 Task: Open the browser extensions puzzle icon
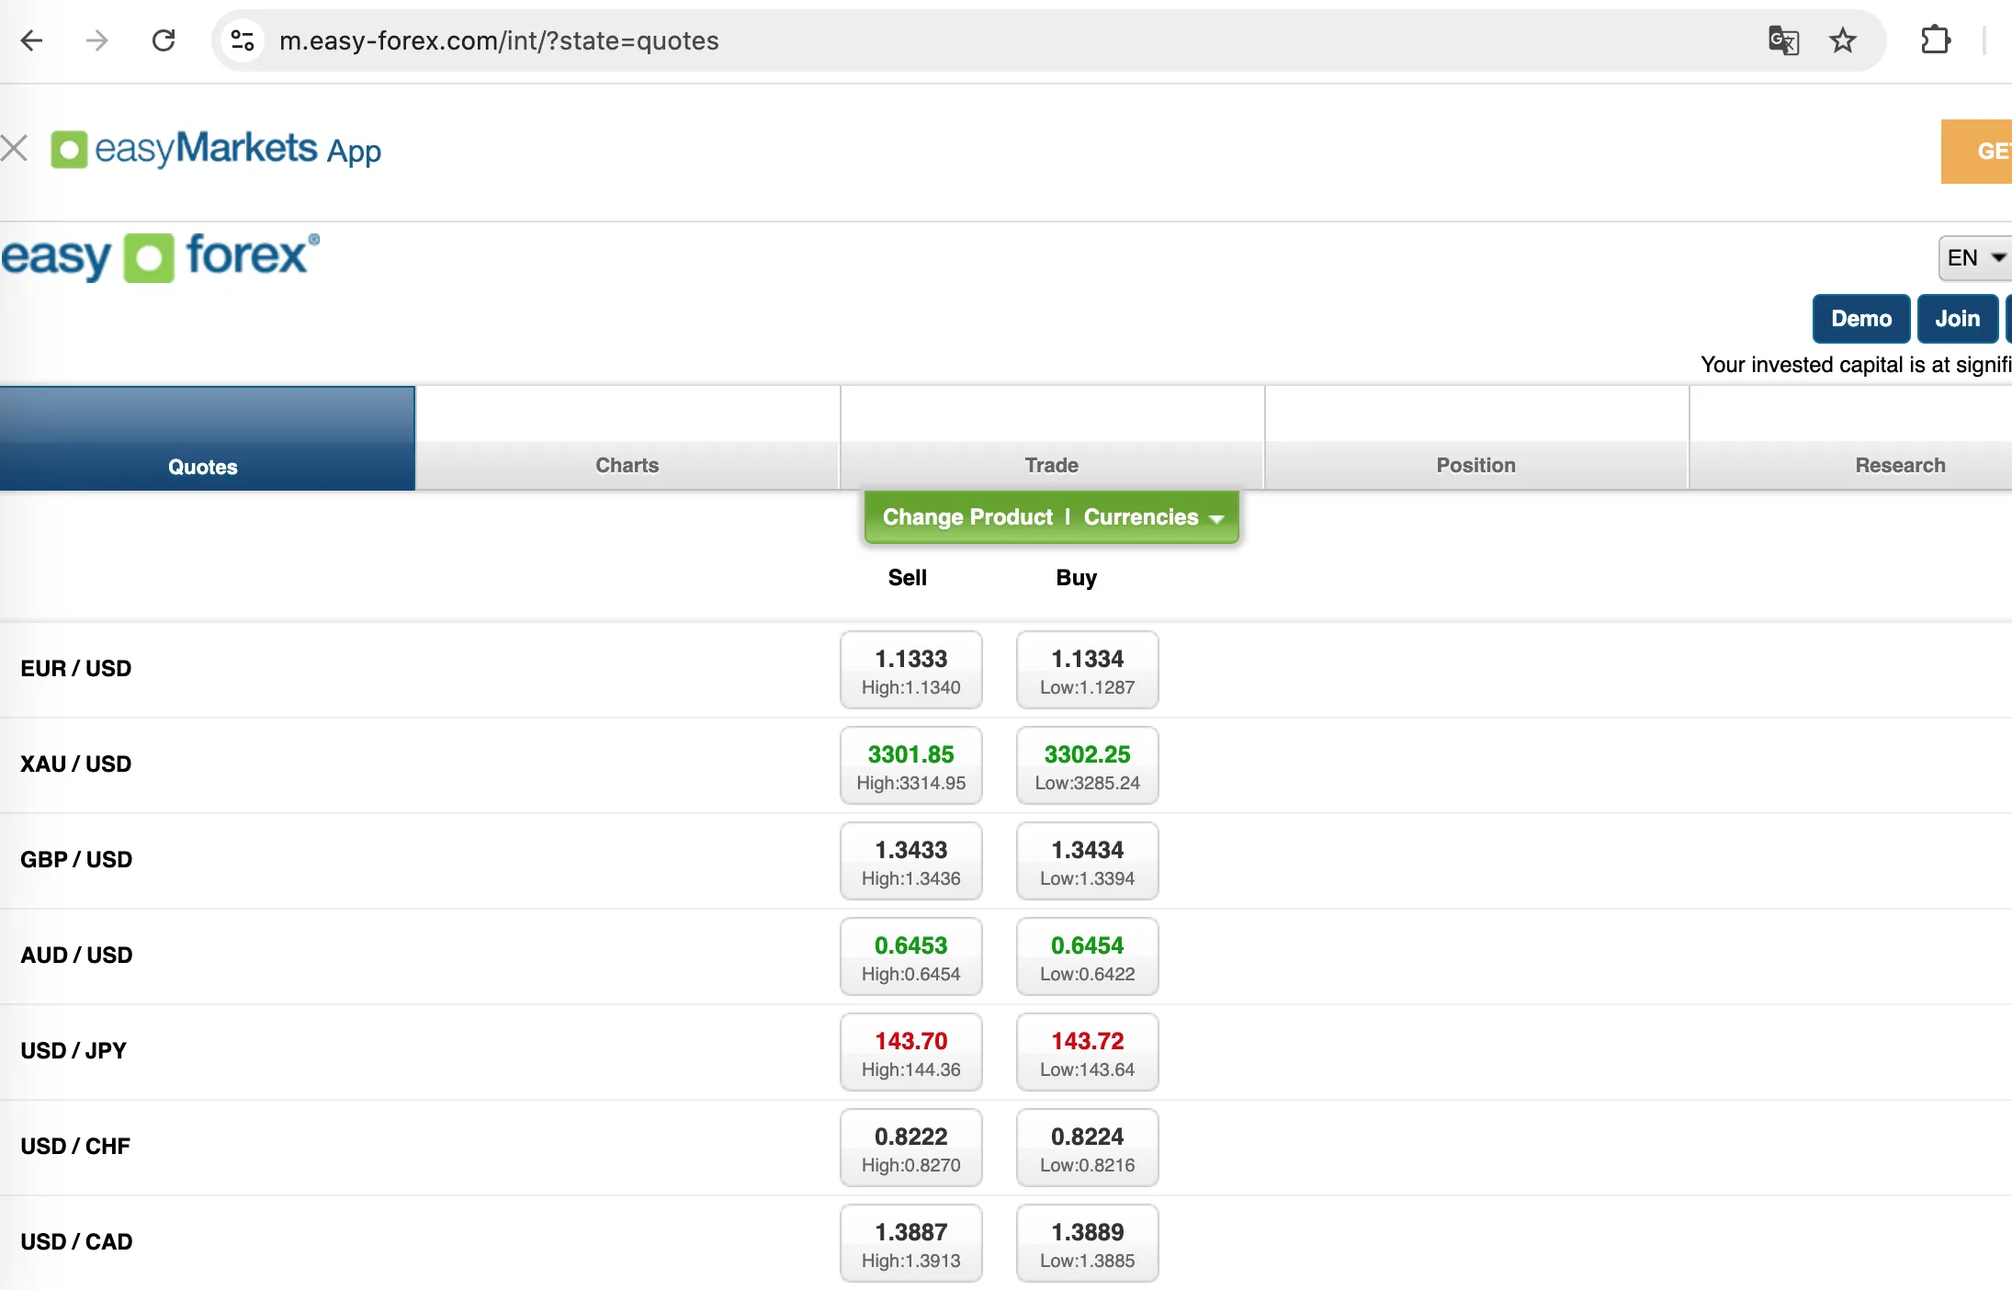point(1936,40)
